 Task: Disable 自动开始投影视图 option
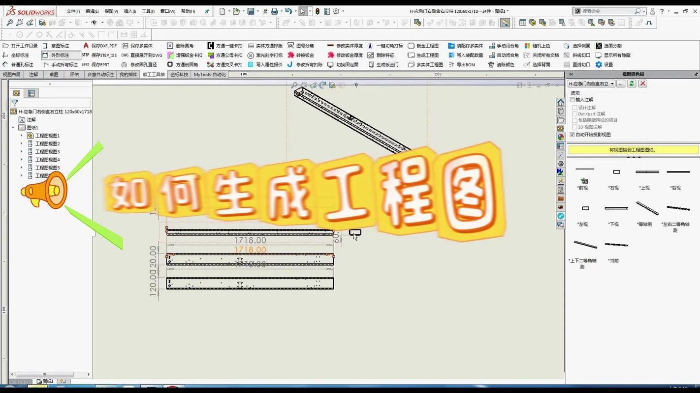(x=573, y=134)
